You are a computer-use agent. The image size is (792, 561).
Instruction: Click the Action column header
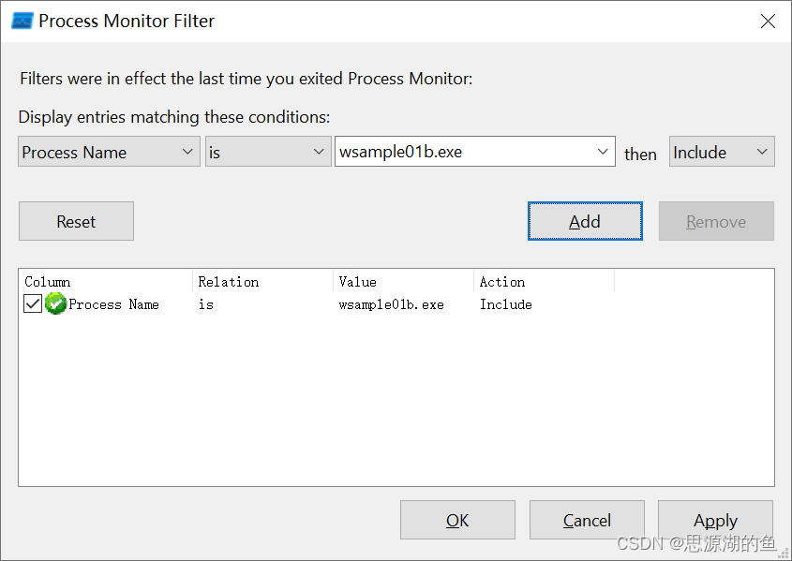544,282
